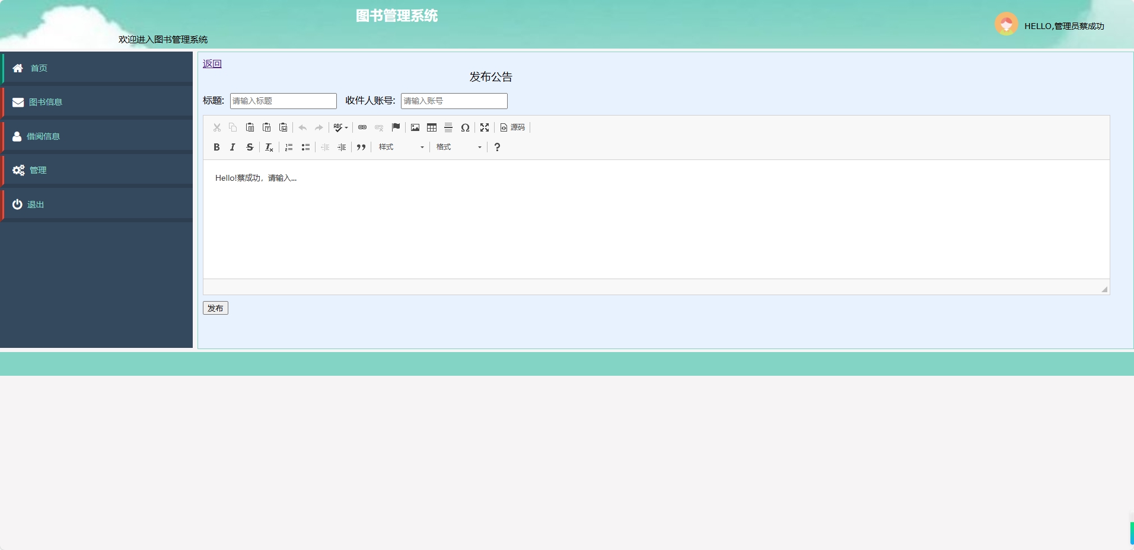Screen dimensions: 1134x550
Task: Open the 源码 source code view
Action: [512, 127]
